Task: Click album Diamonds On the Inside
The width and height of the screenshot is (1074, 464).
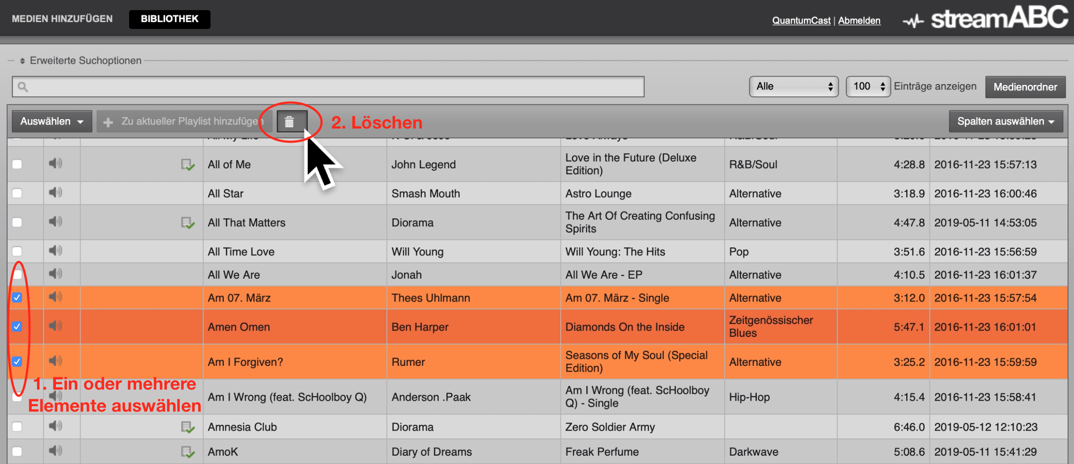Action: pyautogui.click(x=625, y=327)
